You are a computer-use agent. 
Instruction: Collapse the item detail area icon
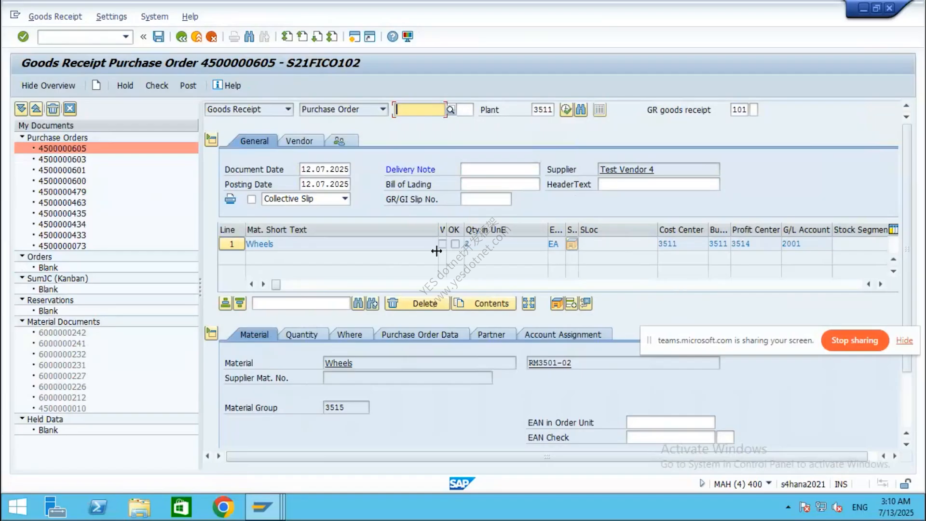[211, 333]
